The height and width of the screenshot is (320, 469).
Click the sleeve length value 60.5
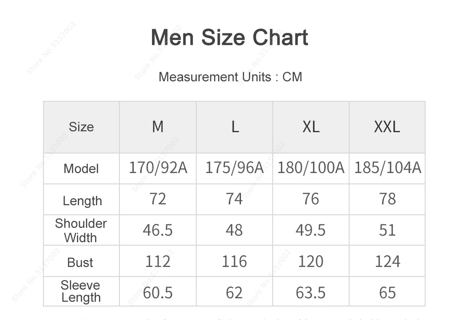pyautogui.click(x=158, y=293)
